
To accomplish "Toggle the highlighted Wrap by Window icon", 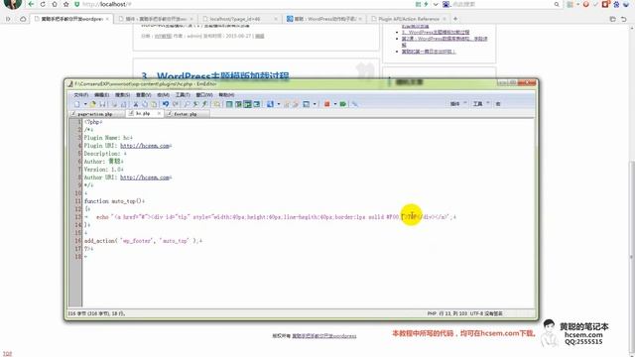I will [247, 104].
